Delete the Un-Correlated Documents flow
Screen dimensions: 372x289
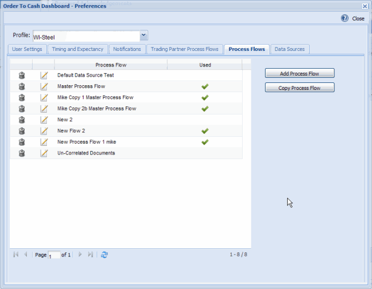[22, 153]
